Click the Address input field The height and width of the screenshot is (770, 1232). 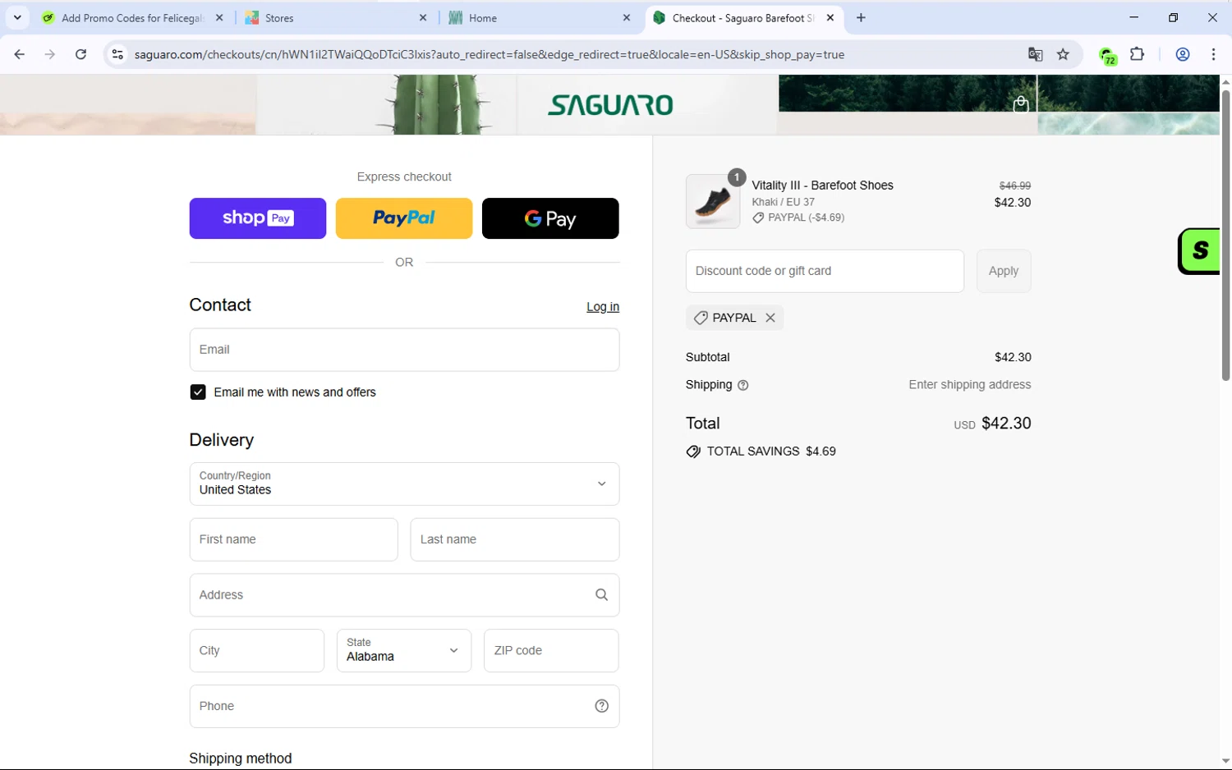pyautogui.click(x=404, y=595)
